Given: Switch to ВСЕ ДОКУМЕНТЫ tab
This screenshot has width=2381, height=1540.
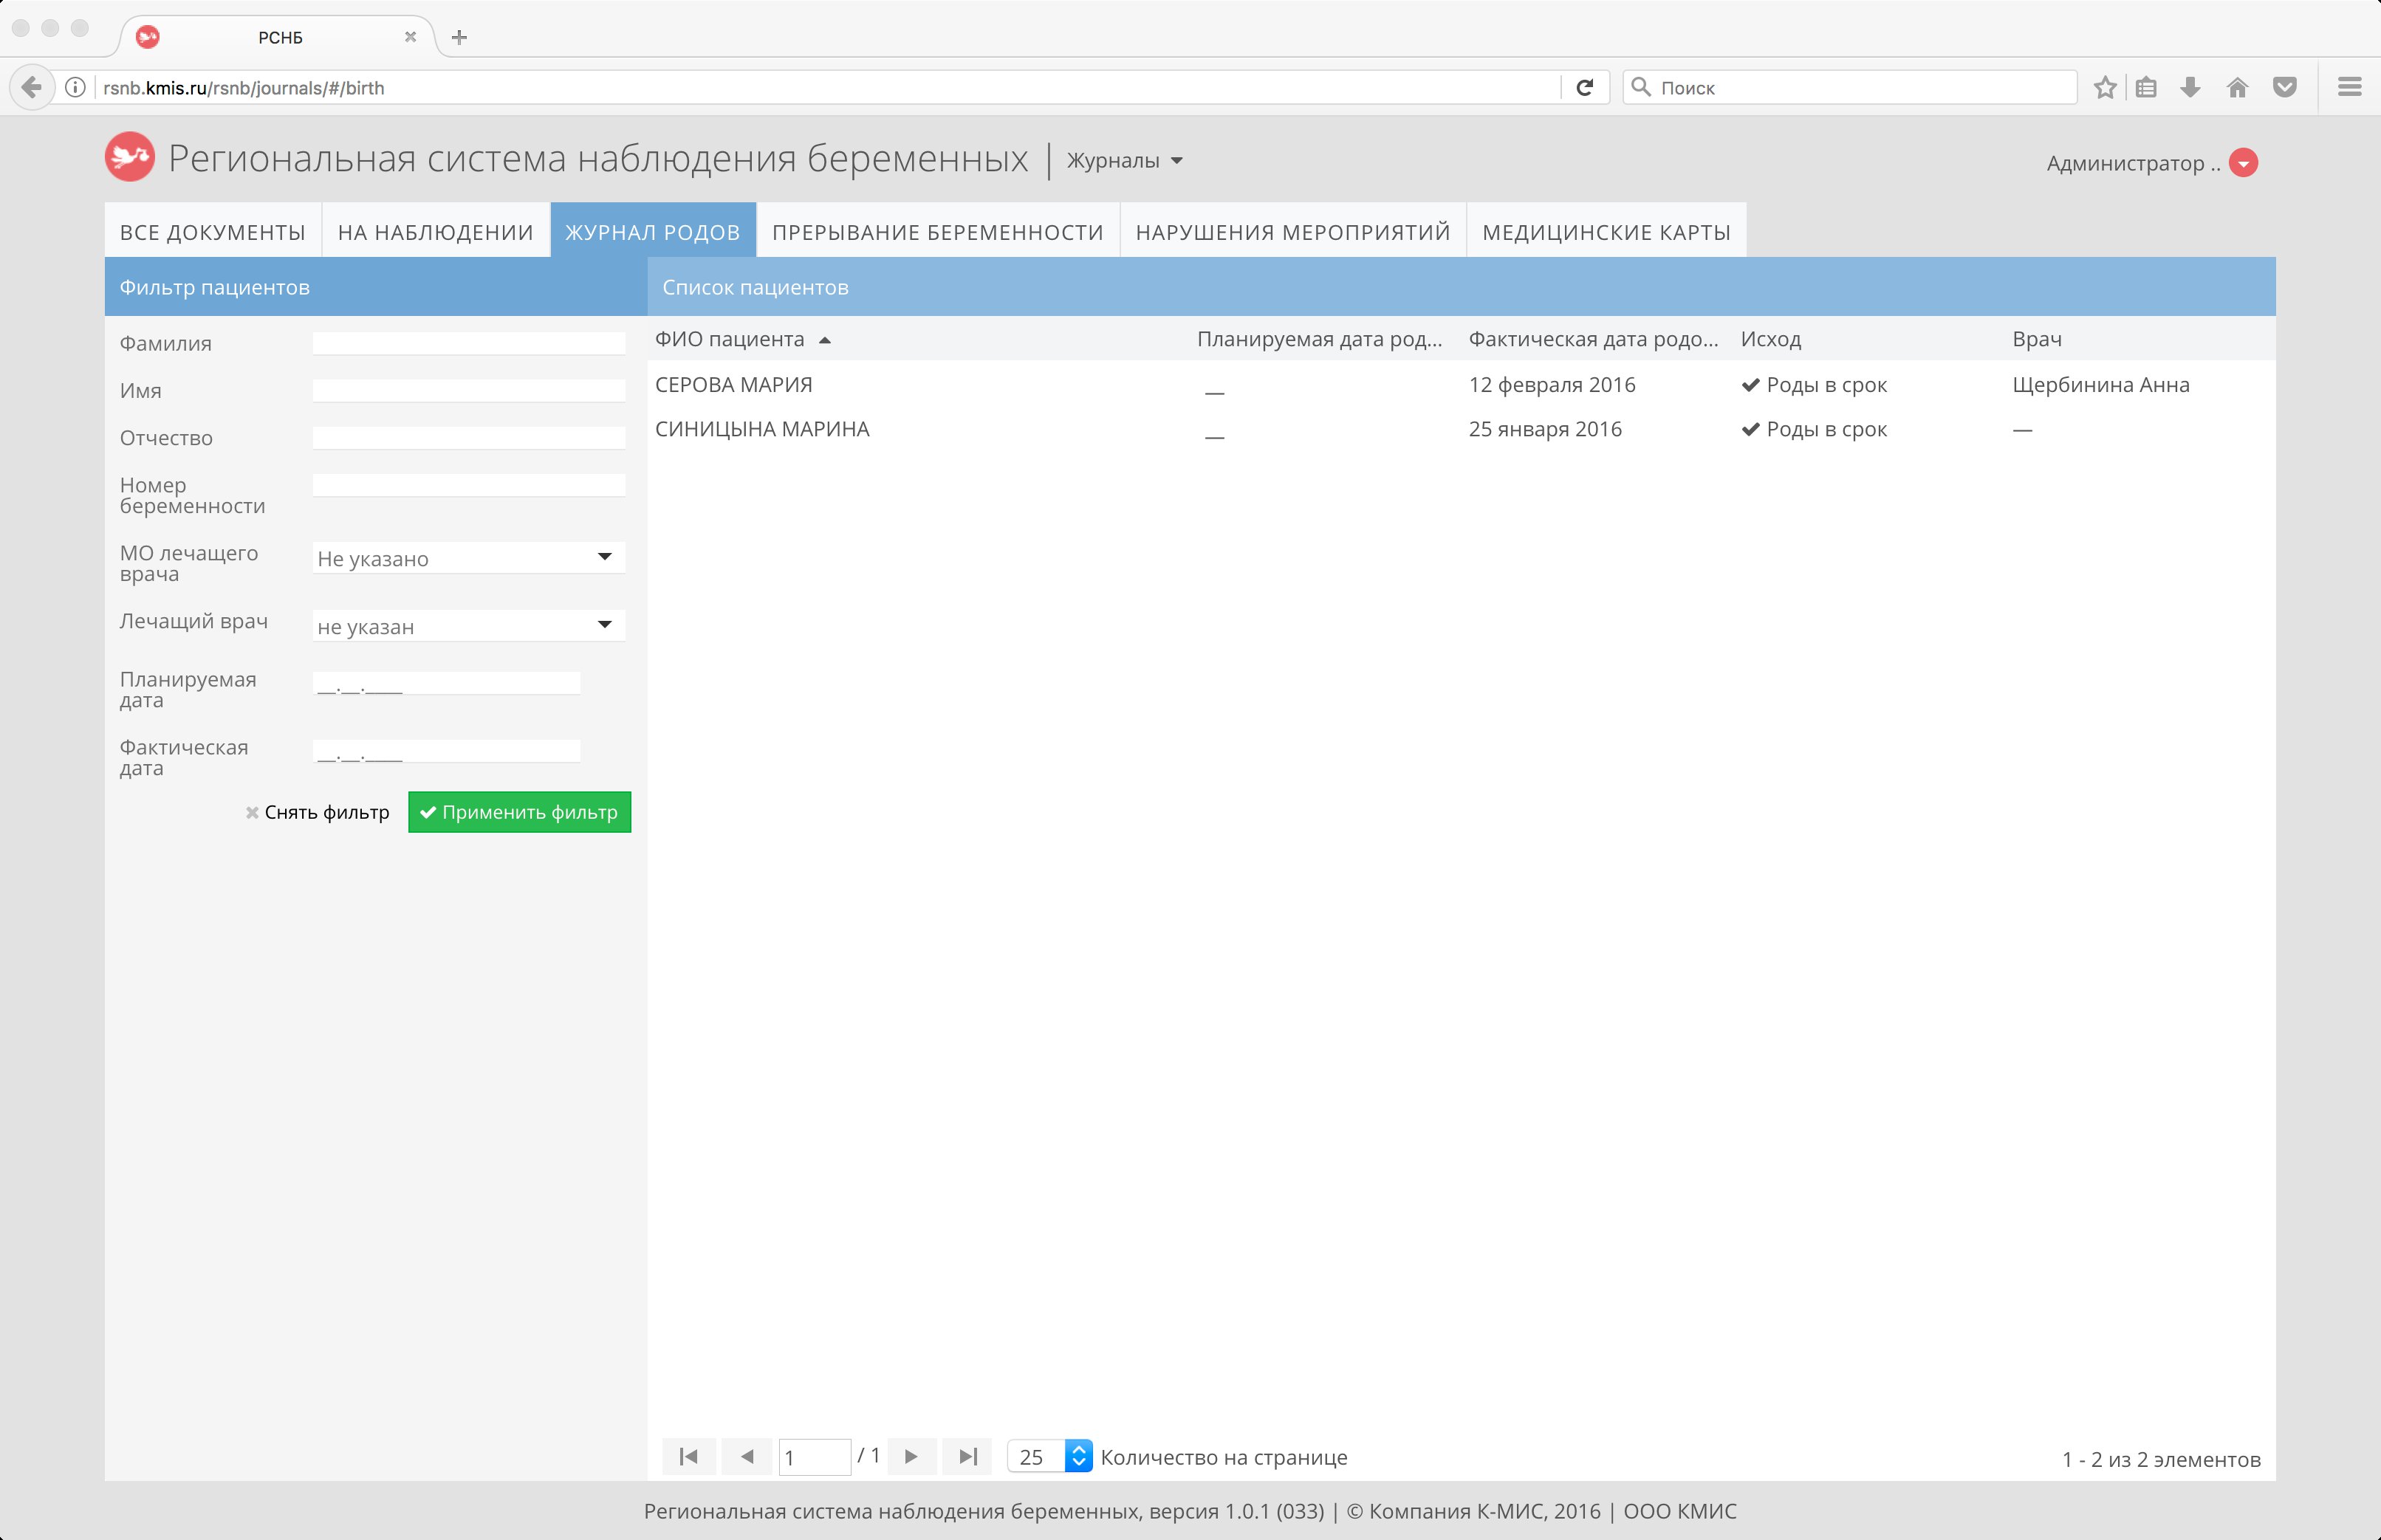Looking at the screenshot, I should (x=213, y=231).
